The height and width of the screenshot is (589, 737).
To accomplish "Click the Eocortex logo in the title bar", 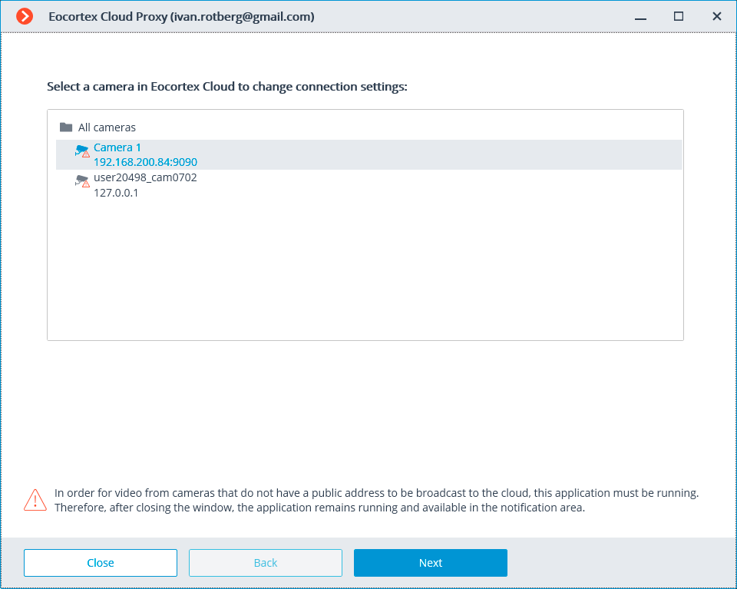I will [x=23, y=15].
